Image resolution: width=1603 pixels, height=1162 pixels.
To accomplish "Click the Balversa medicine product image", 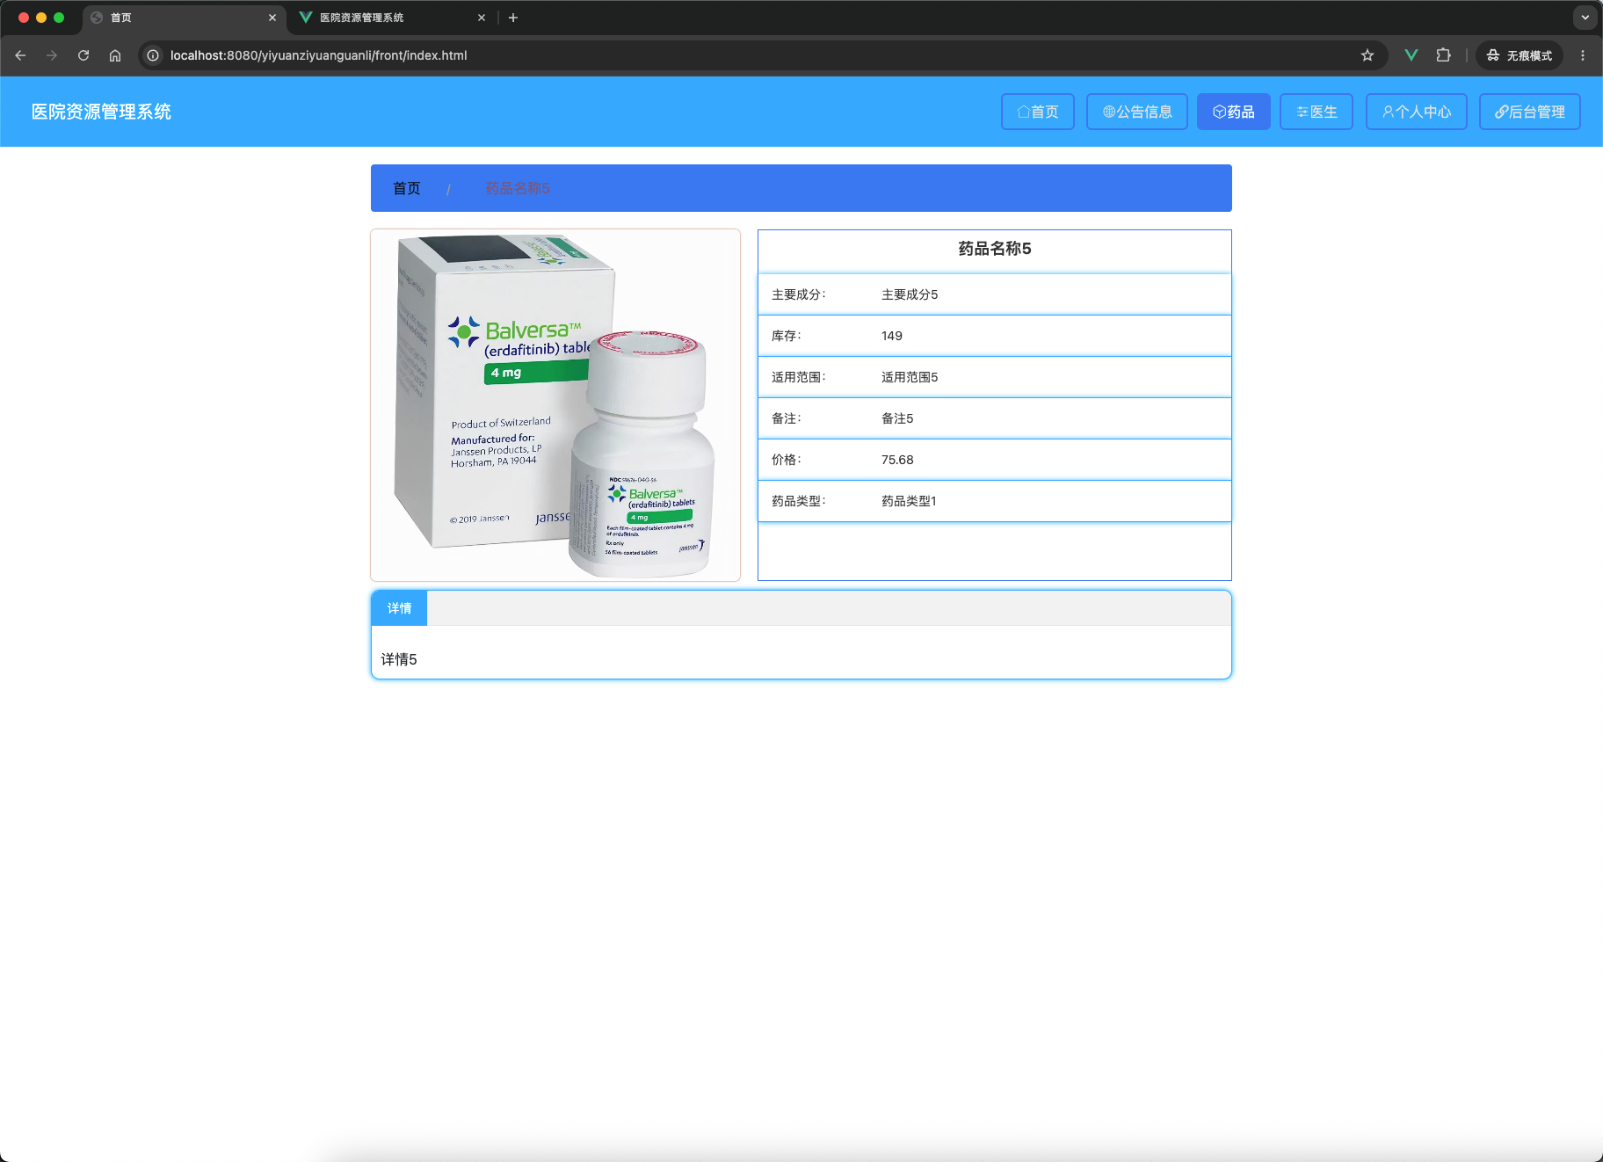I will tap(555, 405).
